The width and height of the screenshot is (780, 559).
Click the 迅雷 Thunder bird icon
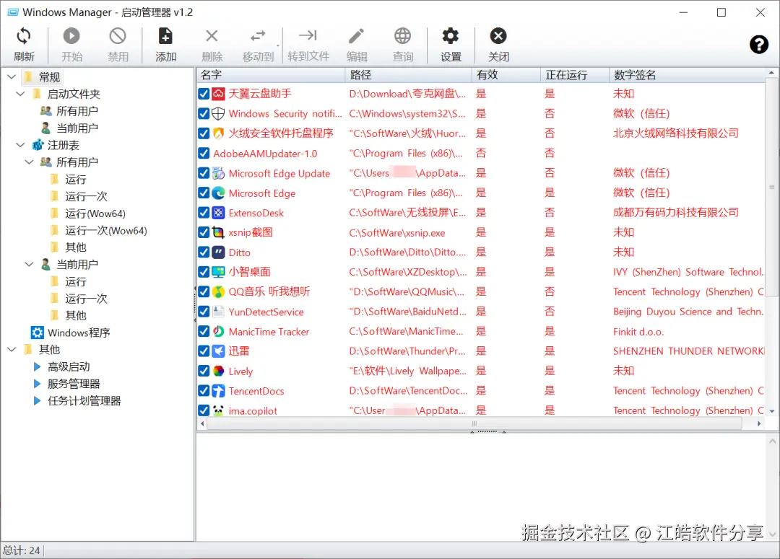coord(218,351)
